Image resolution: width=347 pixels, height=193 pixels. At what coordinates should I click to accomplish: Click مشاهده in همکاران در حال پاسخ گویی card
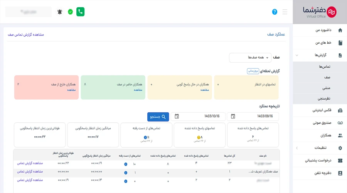click(204, 90)
